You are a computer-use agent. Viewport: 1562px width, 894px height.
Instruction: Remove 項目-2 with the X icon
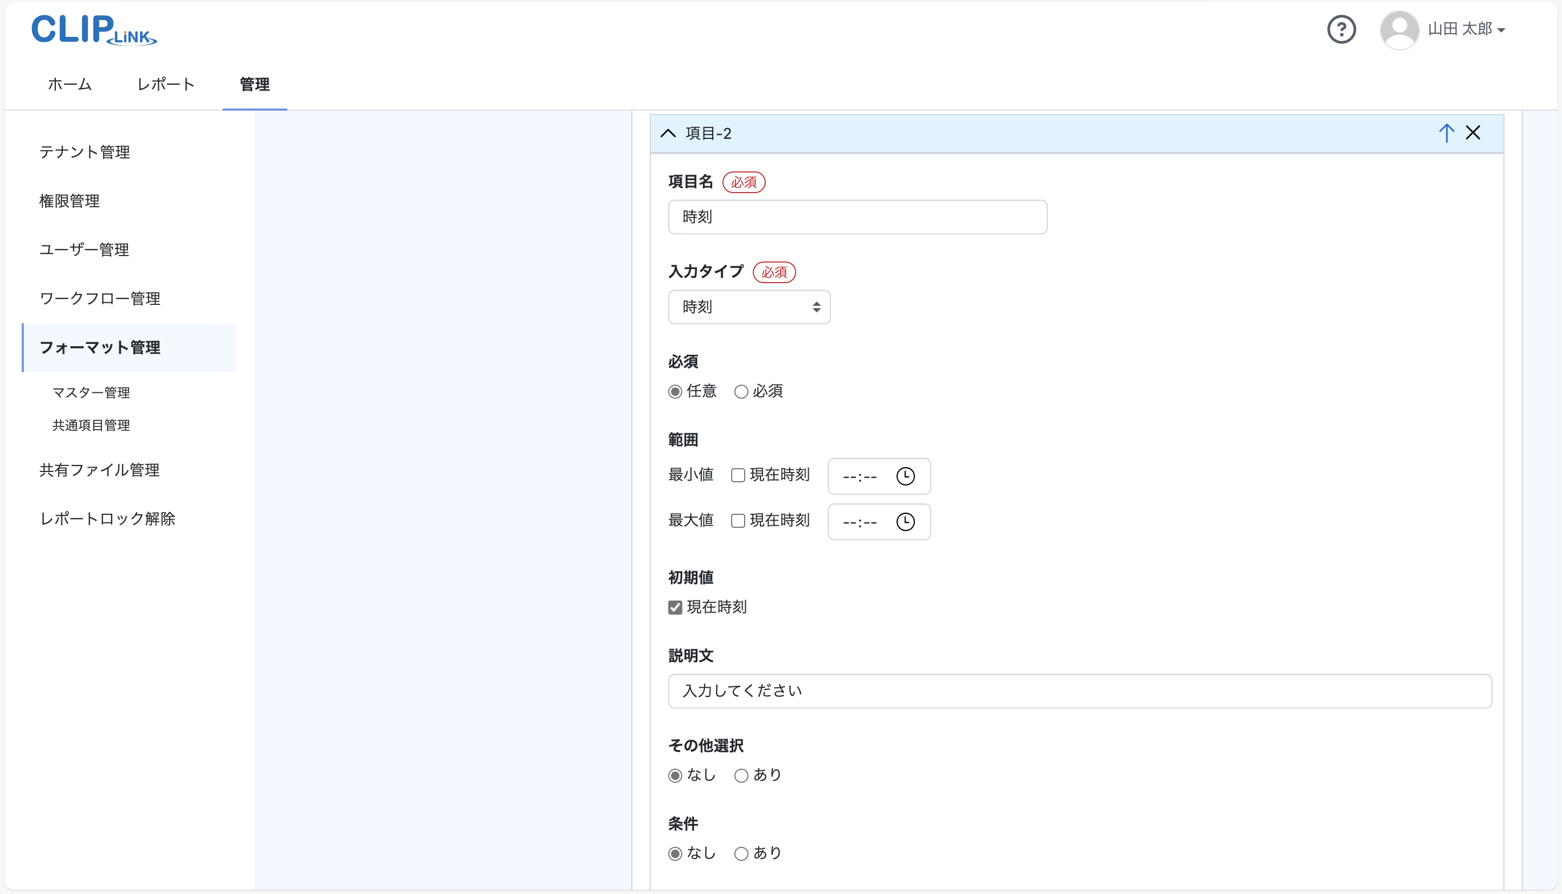[x=1473, y=132]
